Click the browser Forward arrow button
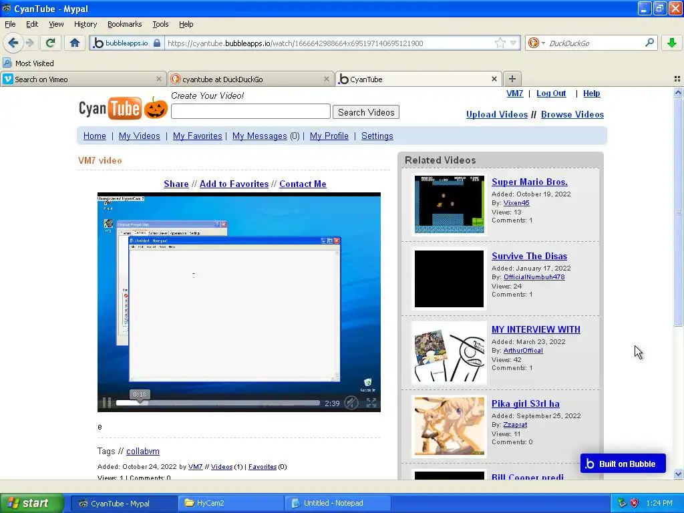This screenshot has height=513, width=684. pyautogui.click(x=29, y=43)
